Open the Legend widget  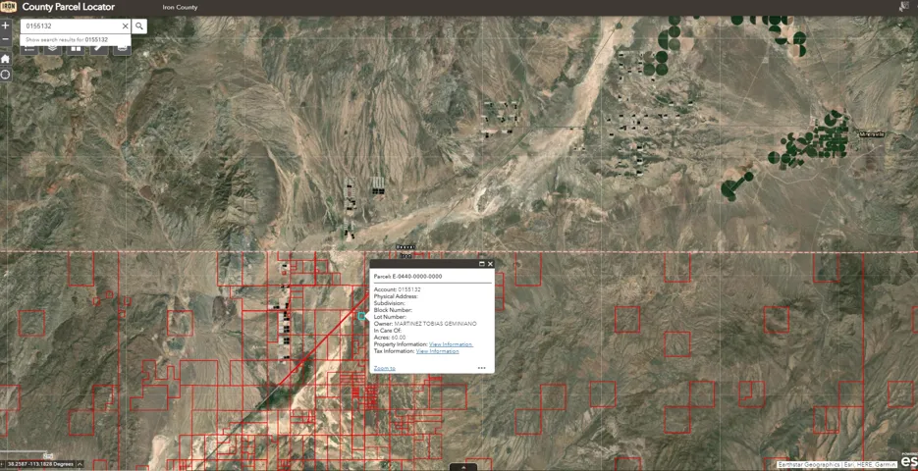click(x=29, y=48)
